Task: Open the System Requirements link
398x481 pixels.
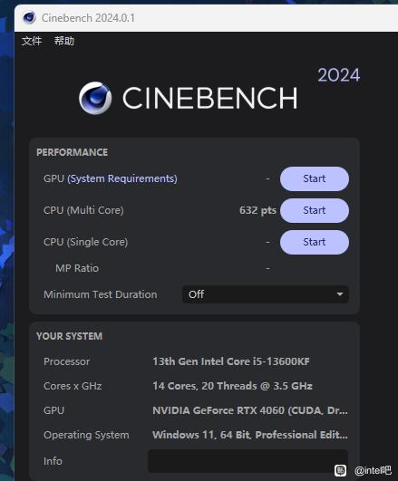Action: [x=122, y=178]
